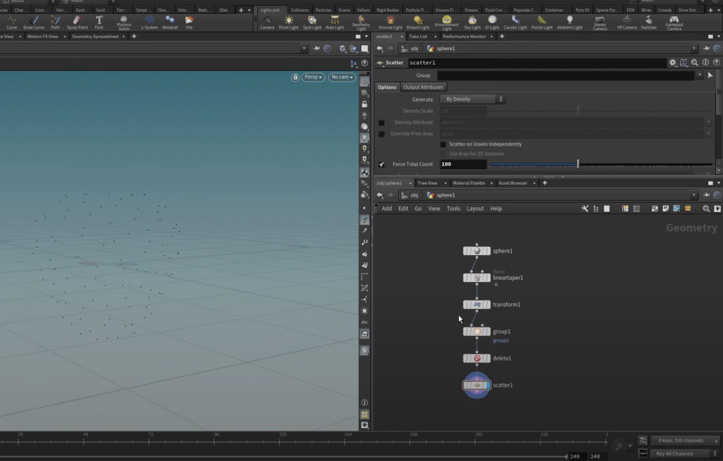Add a Gamepad Camera
This screenshot has width=723, height=461.
[674, 23]
